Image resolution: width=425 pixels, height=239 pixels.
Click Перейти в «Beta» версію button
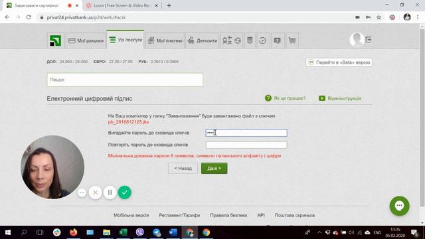click(x=339, y=62)
